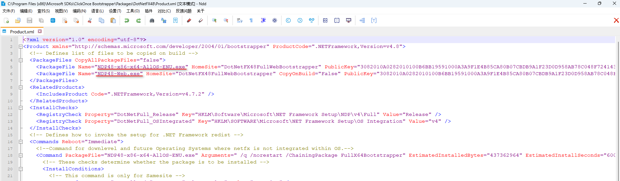Cut selection with the scissors icon

click(90, 20)
